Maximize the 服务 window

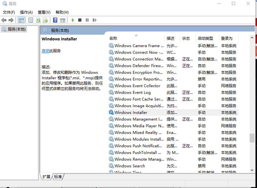(234, 4)
